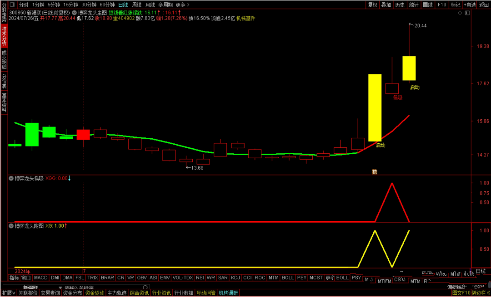491x297 pixels.
Task: Open 资金驱动 bottom tab
Action: click(95, 293)
